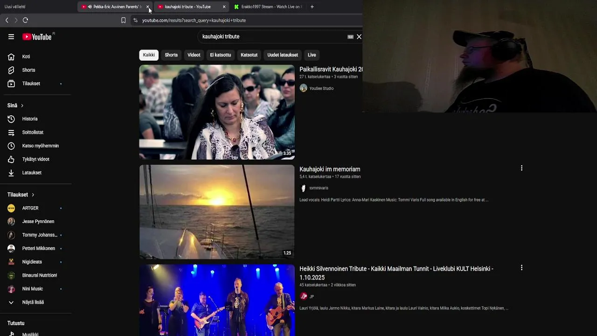Clear the search query with the X
Image resolution: width=597 pixels, height=336 pixels.
(359, 36)
